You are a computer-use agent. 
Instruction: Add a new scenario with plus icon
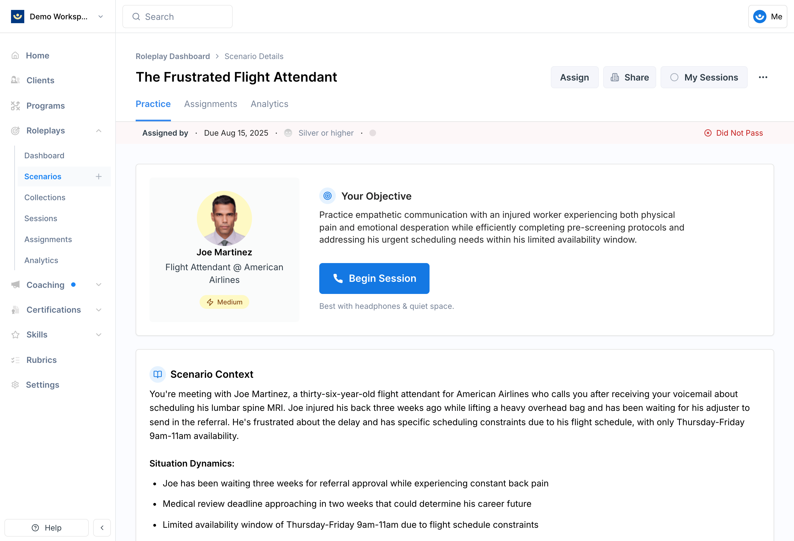(x=99, y=176)
